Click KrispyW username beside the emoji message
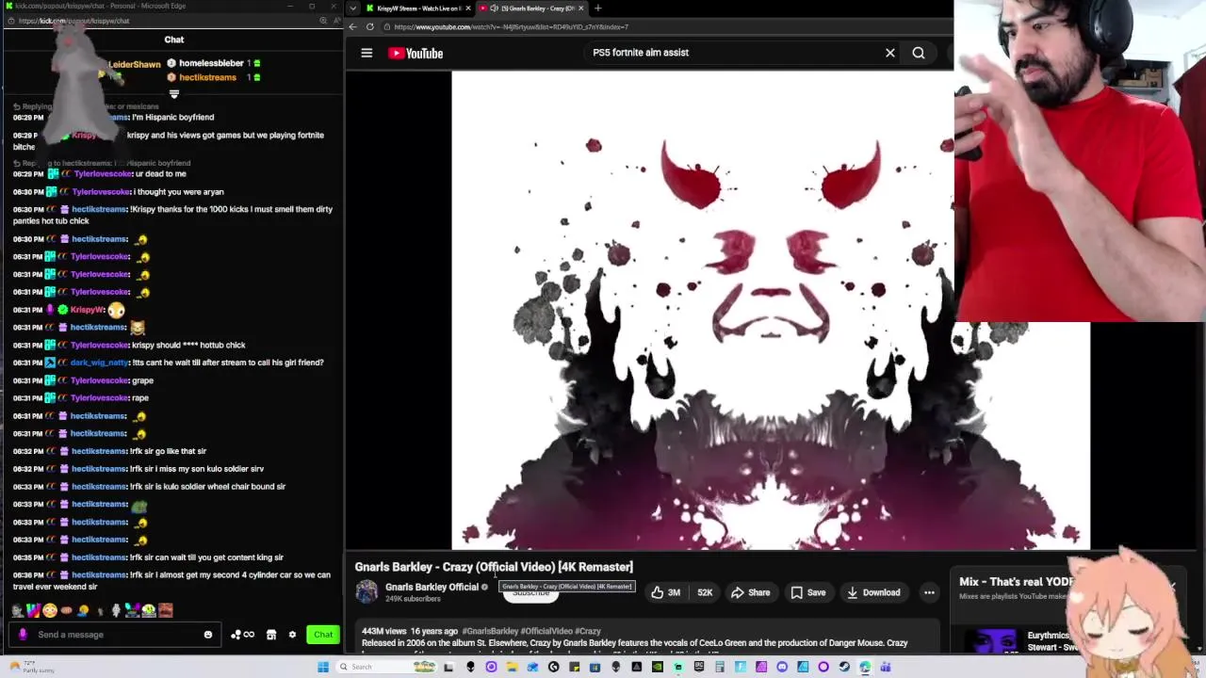The image size is (1206, 678). tap(88, 310)
